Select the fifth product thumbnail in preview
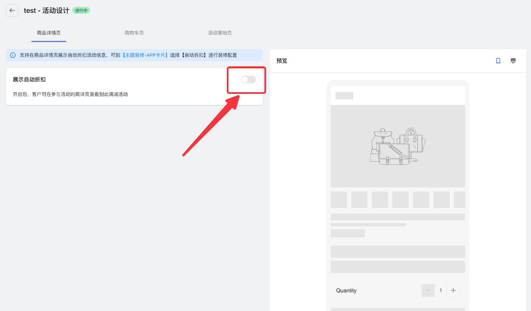531x311 pixels. [x=421, y=200]
